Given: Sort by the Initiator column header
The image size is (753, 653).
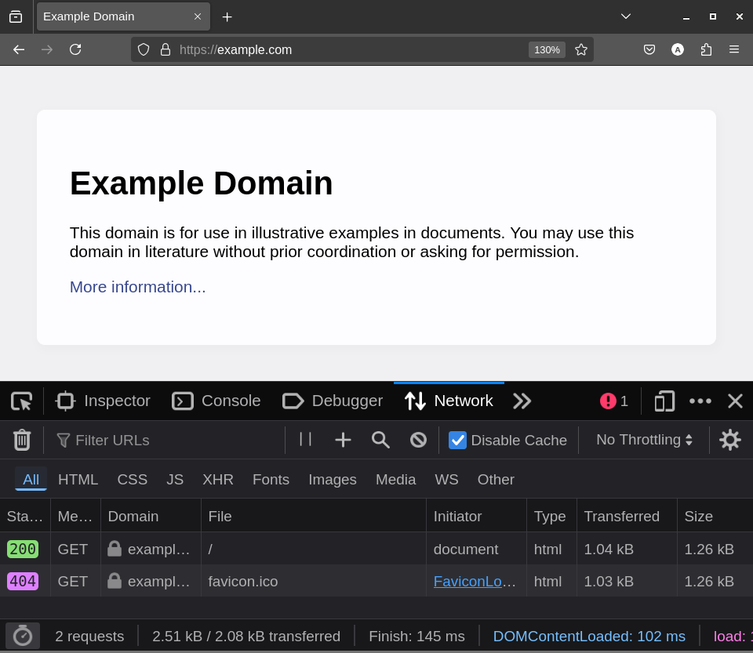Looking at the screenshot, I should (x=476, y=517).
